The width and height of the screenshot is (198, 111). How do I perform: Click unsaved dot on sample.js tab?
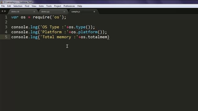click(x=94, y=12)
